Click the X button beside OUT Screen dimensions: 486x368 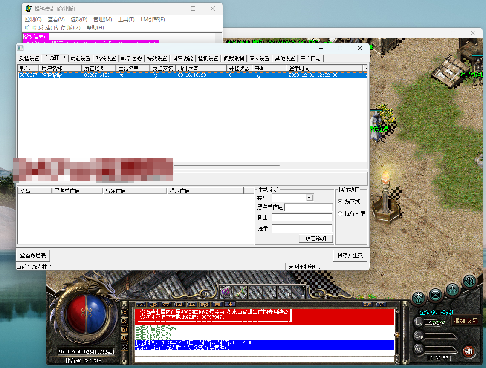click(381, 305)
